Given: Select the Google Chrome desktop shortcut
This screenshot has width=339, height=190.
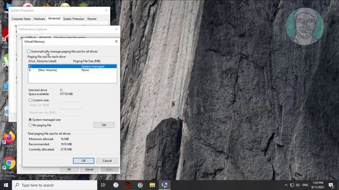Looking at the screenshot, I should [9, 167].
